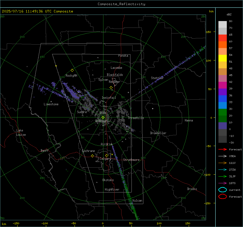Screen dimensions: 243x227
Task: Click the Ponoka map label
Action: pyautogui.click(x=123, y=56)
